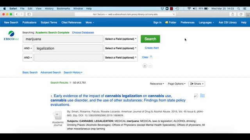Open Cited References

(x=71, y=23)
